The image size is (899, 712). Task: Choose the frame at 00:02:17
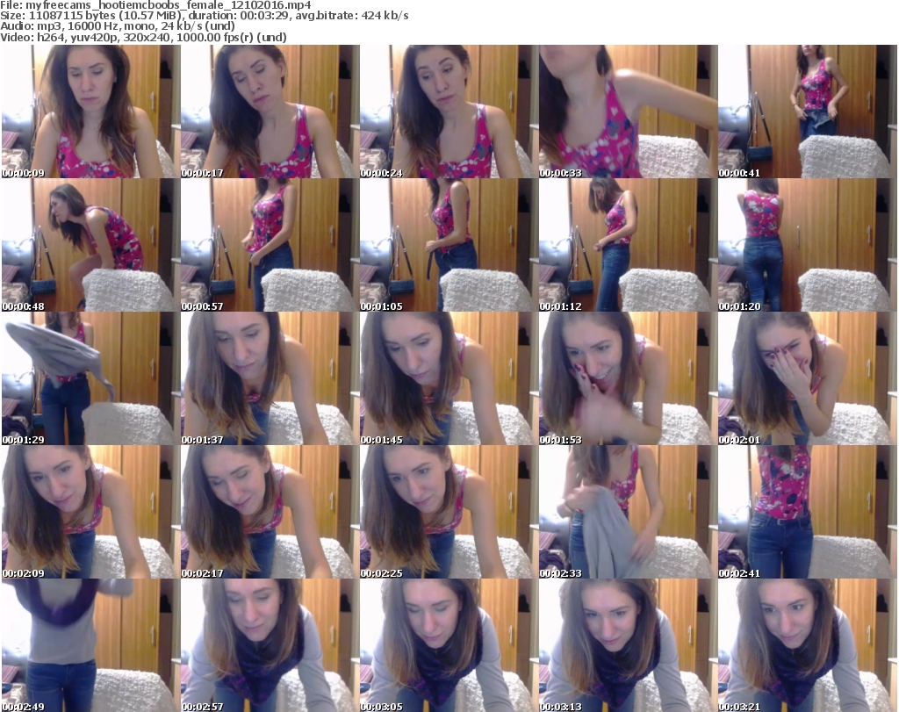(270, 512)
